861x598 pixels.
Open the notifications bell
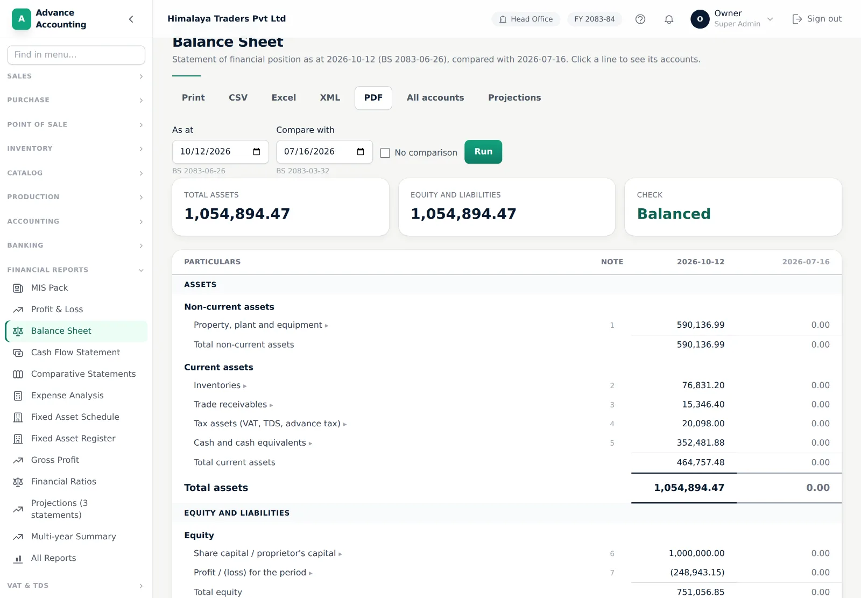click(669, 19)
